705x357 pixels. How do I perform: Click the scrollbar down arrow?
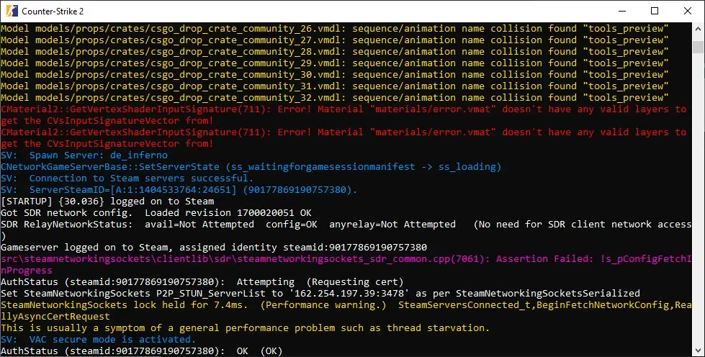699,351
